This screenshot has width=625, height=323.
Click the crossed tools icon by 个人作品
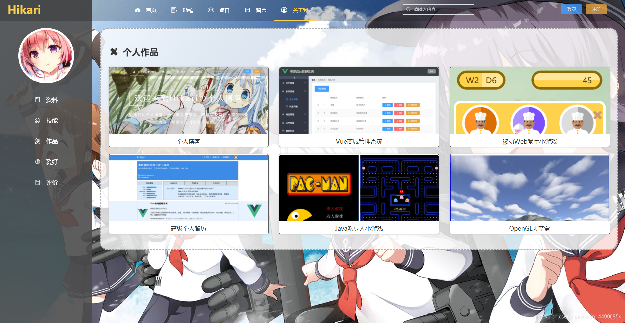click(x=114, y=52)
